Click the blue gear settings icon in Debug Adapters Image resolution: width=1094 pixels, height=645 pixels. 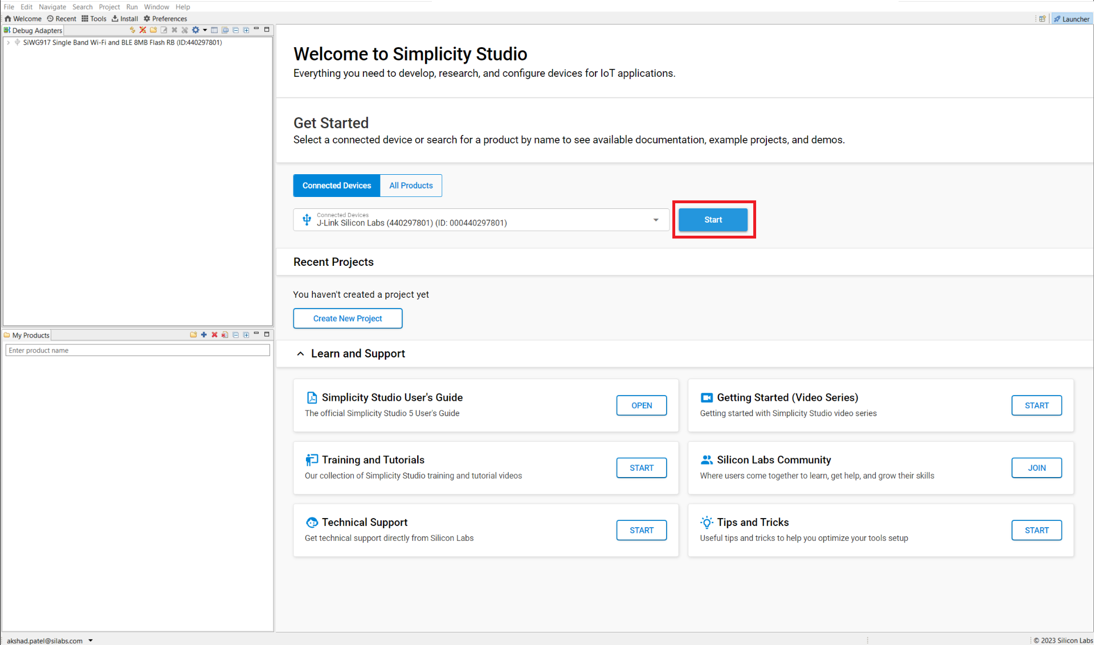coord(195,30)
